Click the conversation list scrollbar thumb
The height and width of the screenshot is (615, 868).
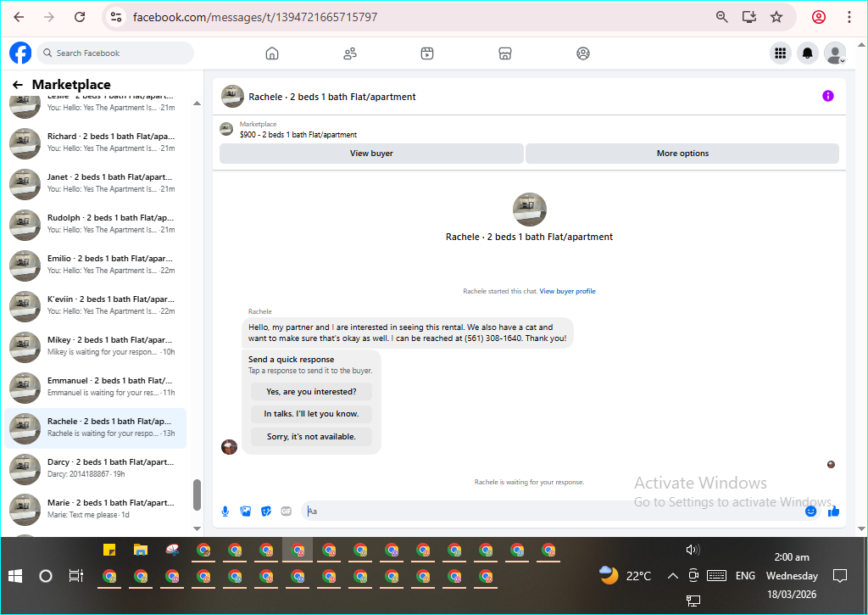(x=197, y=495)
